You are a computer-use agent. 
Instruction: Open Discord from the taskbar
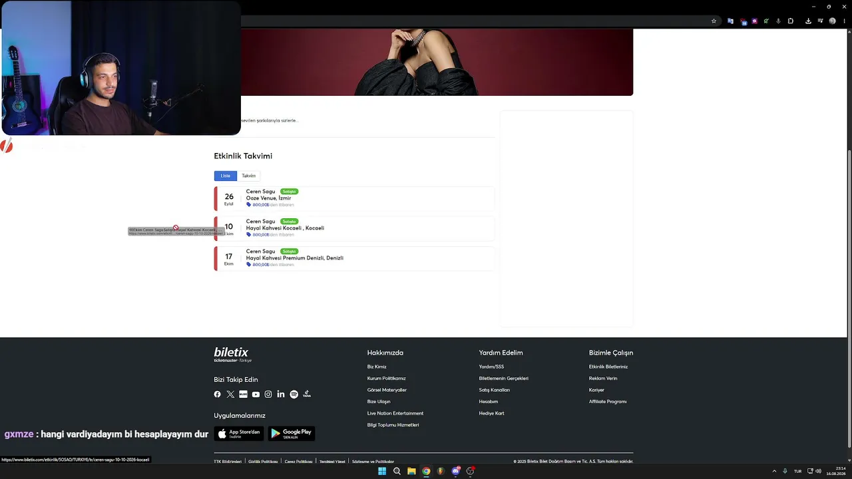tap(456, 471)
